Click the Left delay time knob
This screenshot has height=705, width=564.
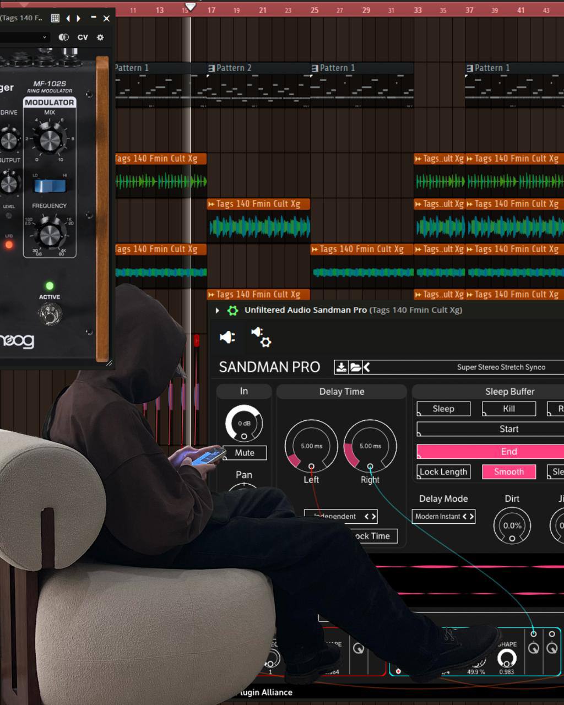pos(311,446)
